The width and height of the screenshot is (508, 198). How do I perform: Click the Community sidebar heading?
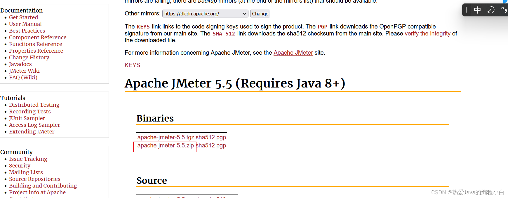[16, 152]
